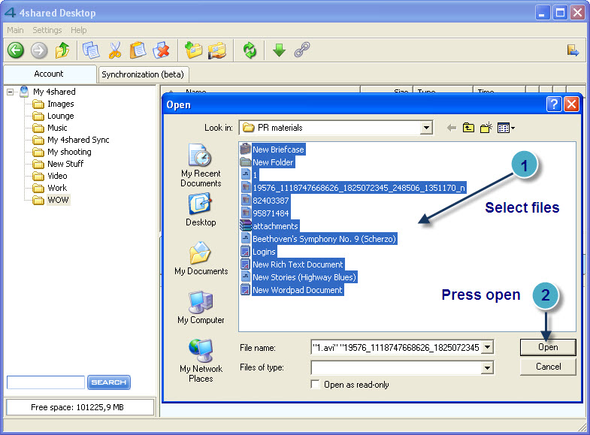Screen dimensions: 590x435
Task: Select New Wordpad Document
Action: pos(292,290)
